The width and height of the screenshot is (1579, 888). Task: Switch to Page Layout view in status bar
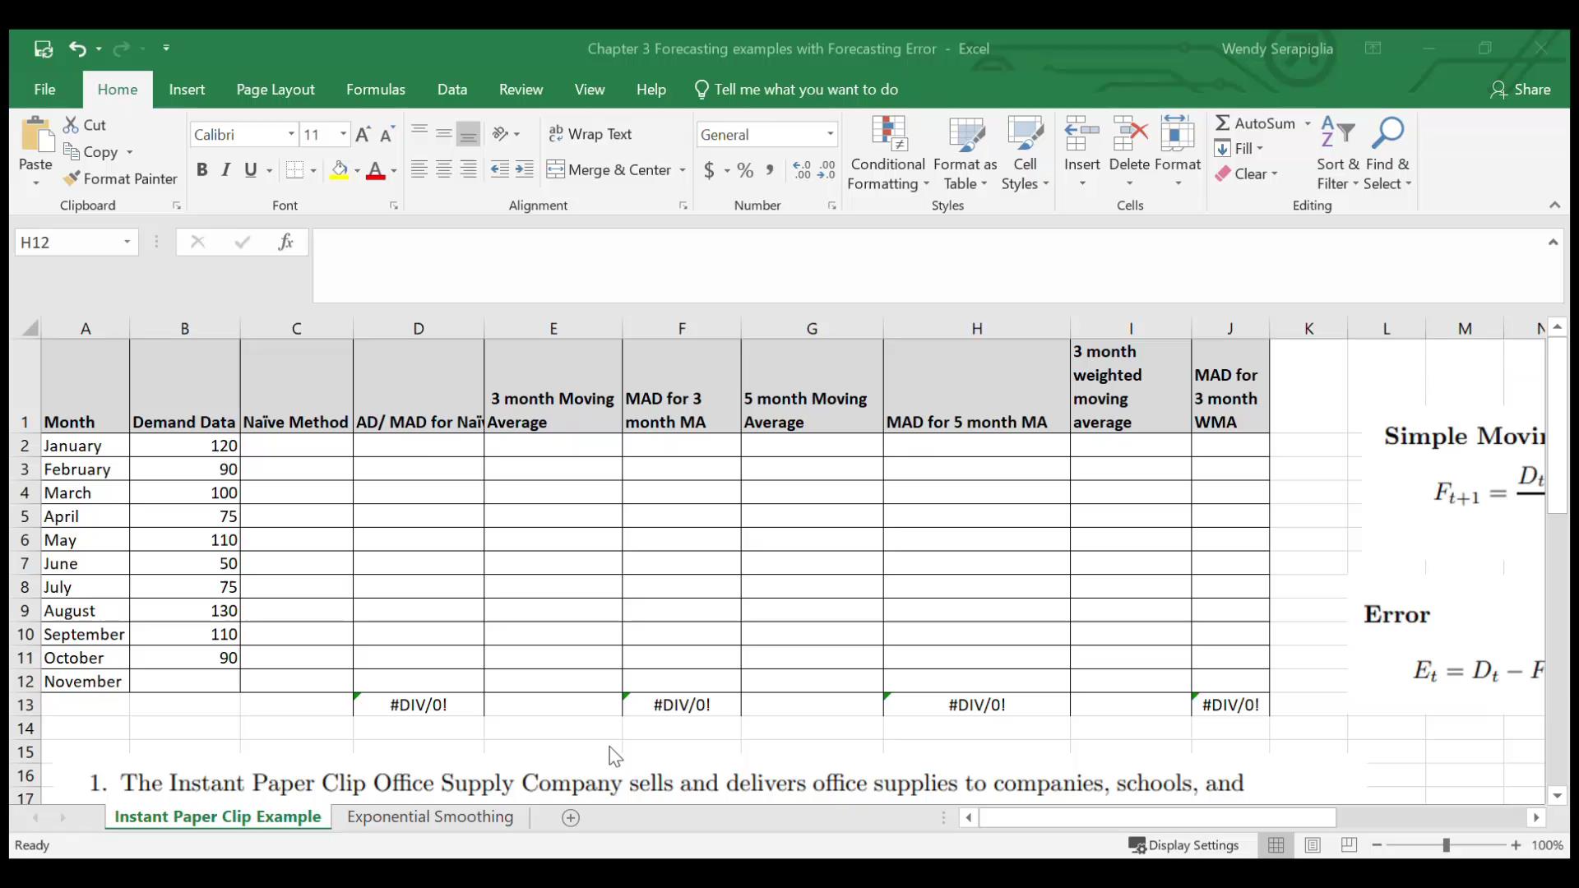(x=1313, y=845)
